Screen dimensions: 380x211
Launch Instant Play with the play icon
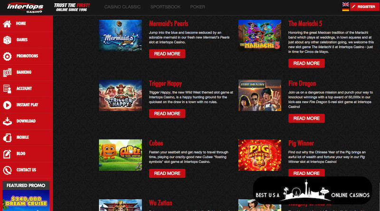(x=7, y=105)
